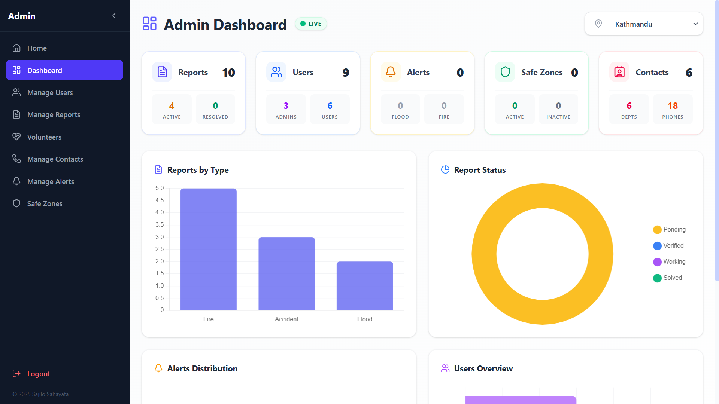Click the 2025 Sajilo Sahayata footer text

click(x=40, y=394)
